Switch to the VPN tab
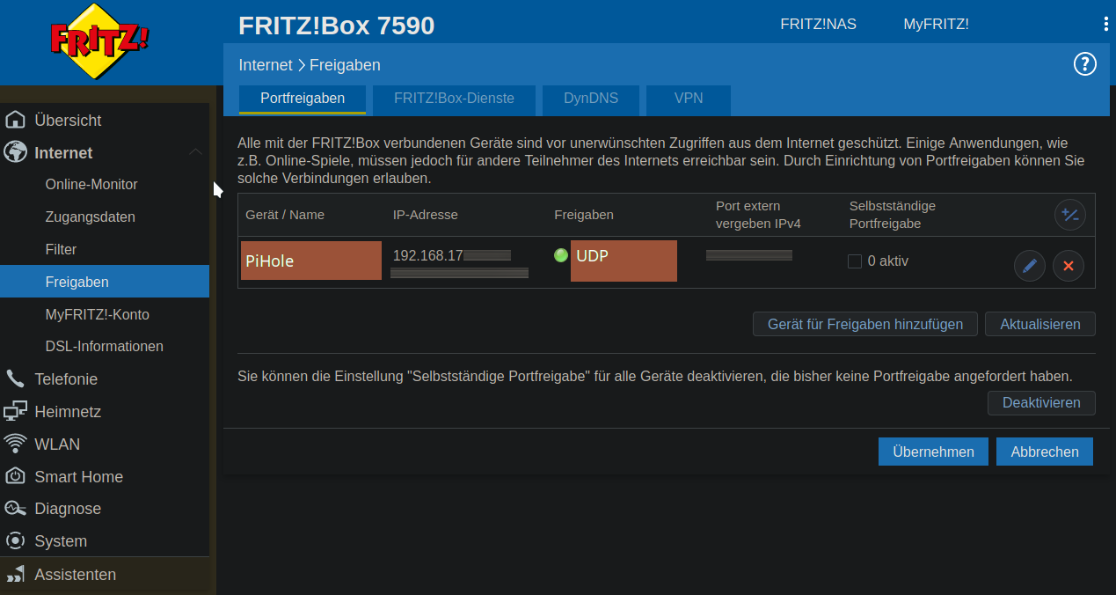 coord(689,99)
